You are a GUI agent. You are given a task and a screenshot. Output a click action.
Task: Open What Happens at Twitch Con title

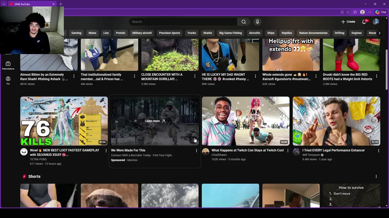pyautogui.click(x=247, y=150)
